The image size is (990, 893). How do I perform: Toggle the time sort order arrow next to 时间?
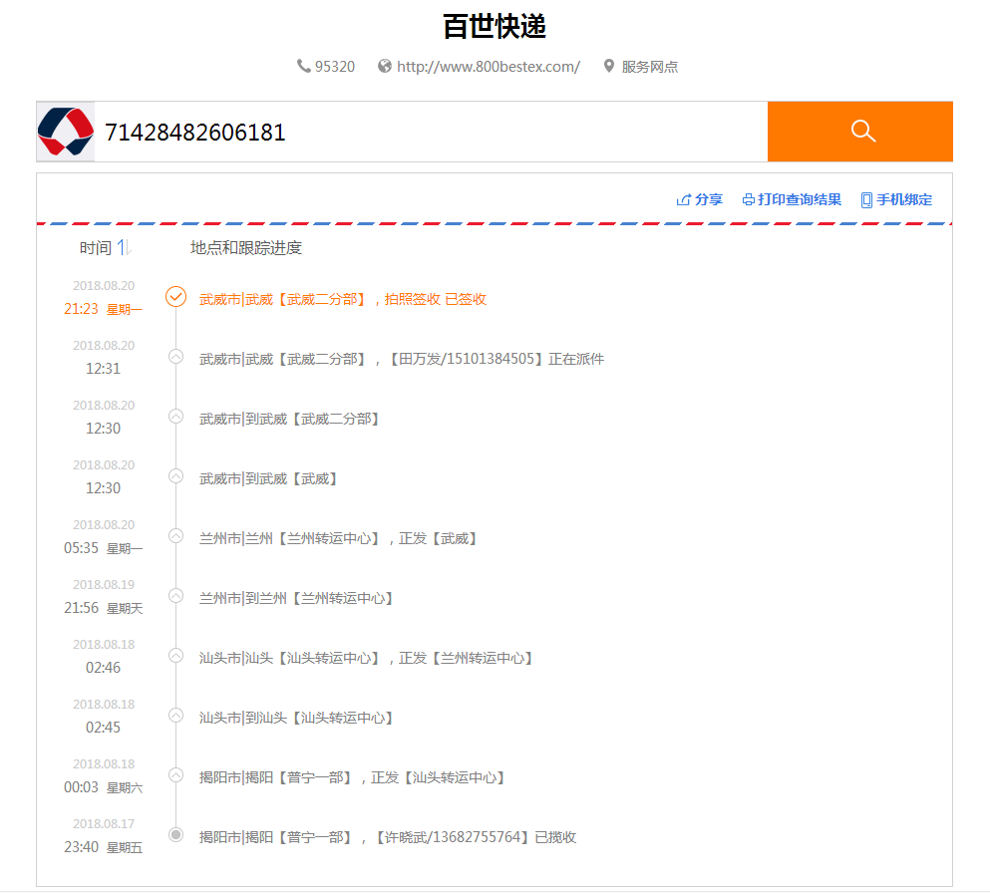pyautogui.click(x=124, y=247)
